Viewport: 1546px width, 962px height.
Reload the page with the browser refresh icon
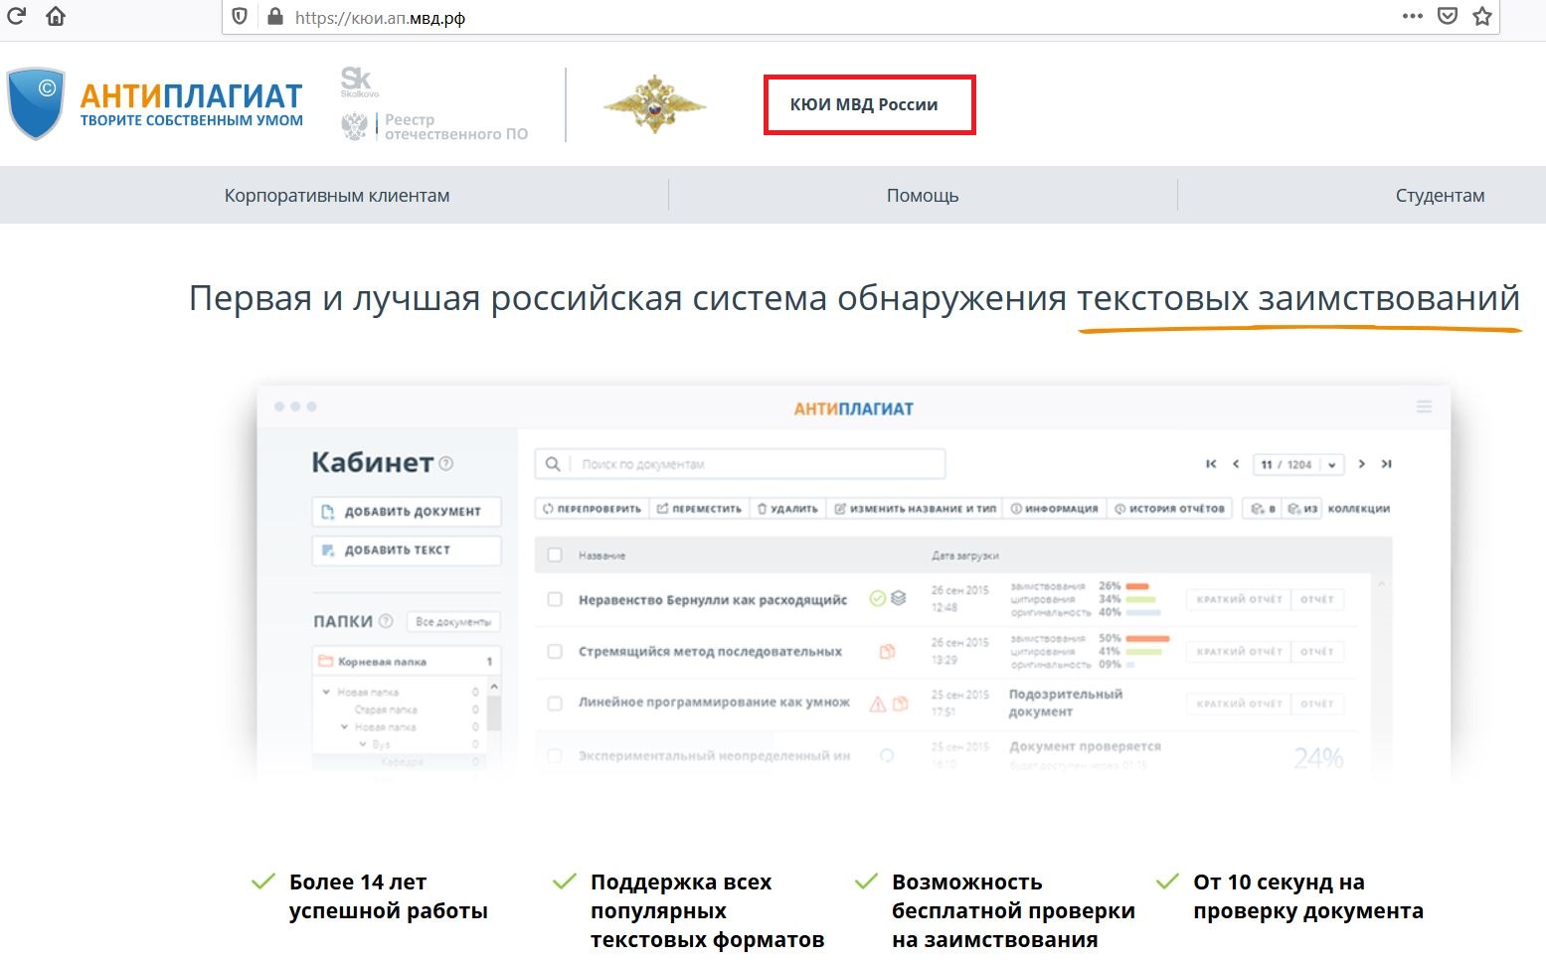[x=16, y=16]
